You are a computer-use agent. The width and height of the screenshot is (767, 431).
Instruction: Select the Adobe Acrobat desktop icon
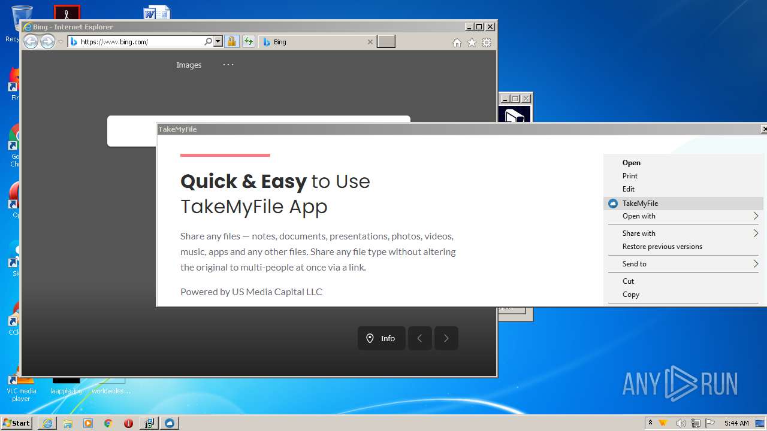click(x=67, y=13)
